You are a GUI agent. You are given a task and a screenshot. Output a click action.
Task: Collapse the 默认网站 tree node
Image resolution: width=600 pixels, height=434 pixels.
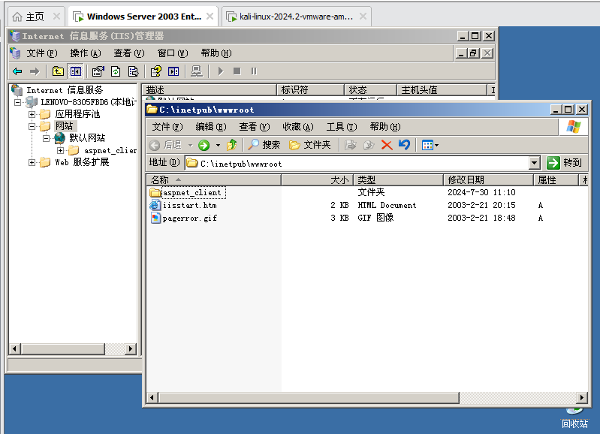46,138
